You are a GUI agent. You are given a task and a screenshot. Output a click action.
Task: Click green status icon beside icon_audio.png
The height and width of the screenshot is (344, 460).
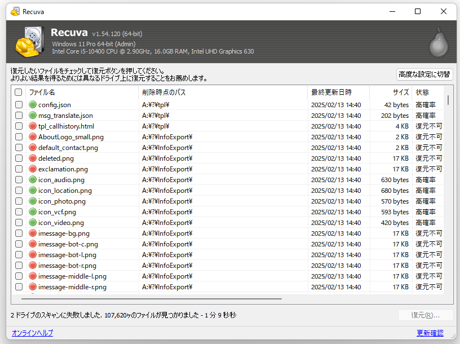point(33,180)
